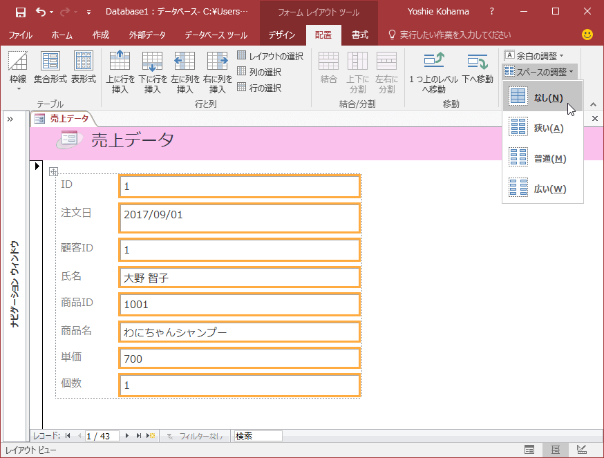Go to next record button
Viewport: 604px width, 458px height.
tap(126, 436)
